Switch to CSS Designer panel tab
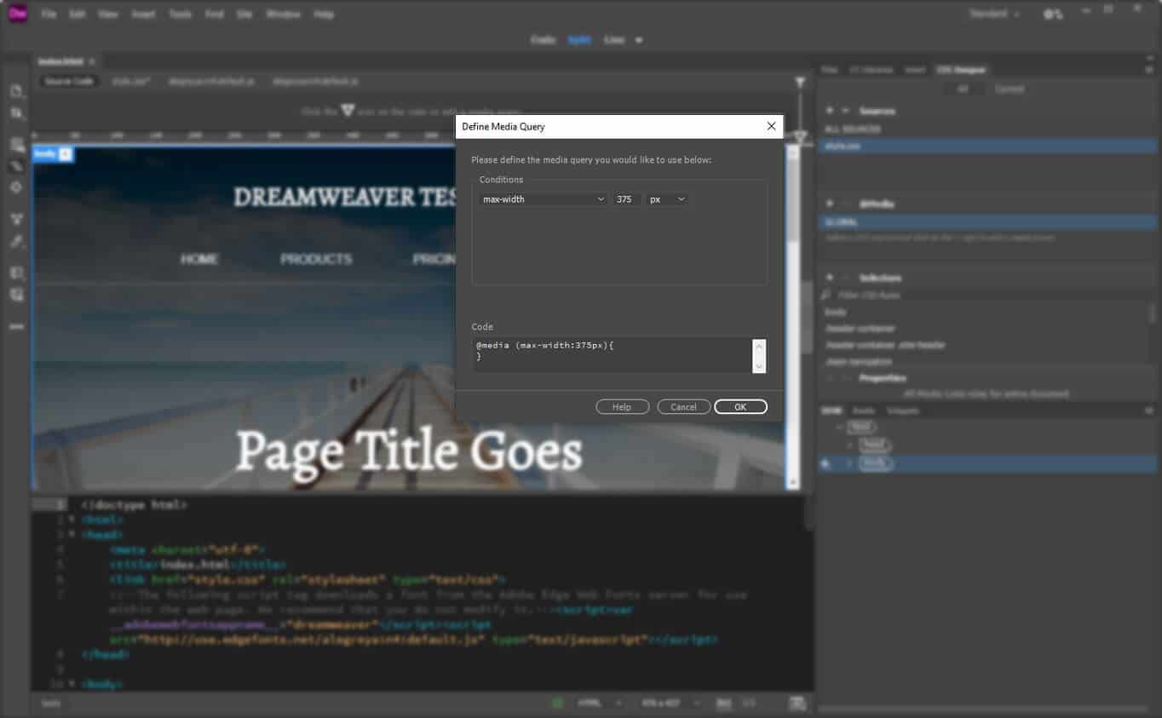The height and width of the screenshot is (718, 1162). click(960, 70)
